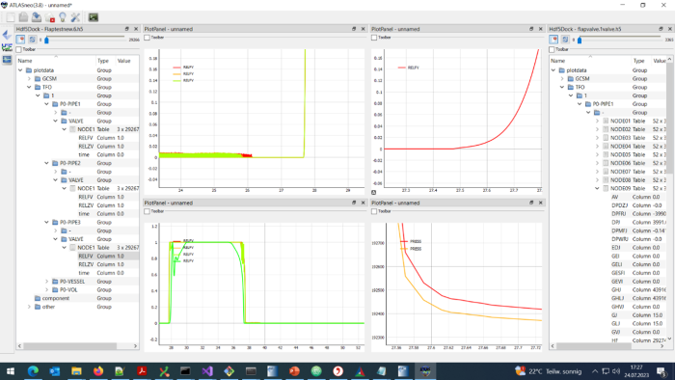Click the bottom monitor sidebar icon
The image size is (675, 380).
click(x=7, y=60)
